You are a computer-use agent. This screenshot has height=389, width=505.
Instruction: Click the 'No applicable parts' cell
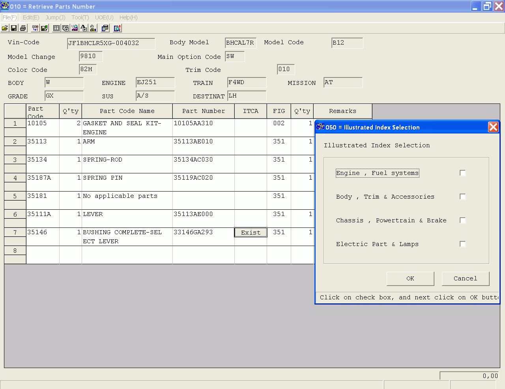(x=127, y=200)
